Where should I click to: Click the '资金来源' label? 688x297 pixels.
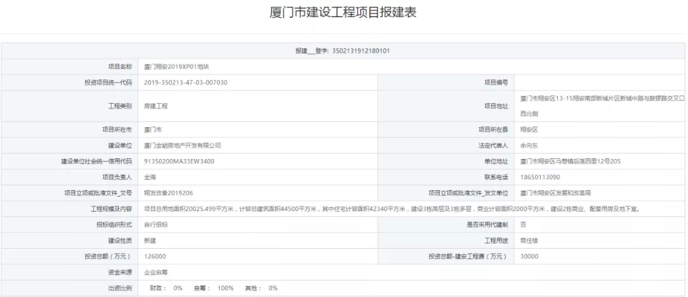120,272
